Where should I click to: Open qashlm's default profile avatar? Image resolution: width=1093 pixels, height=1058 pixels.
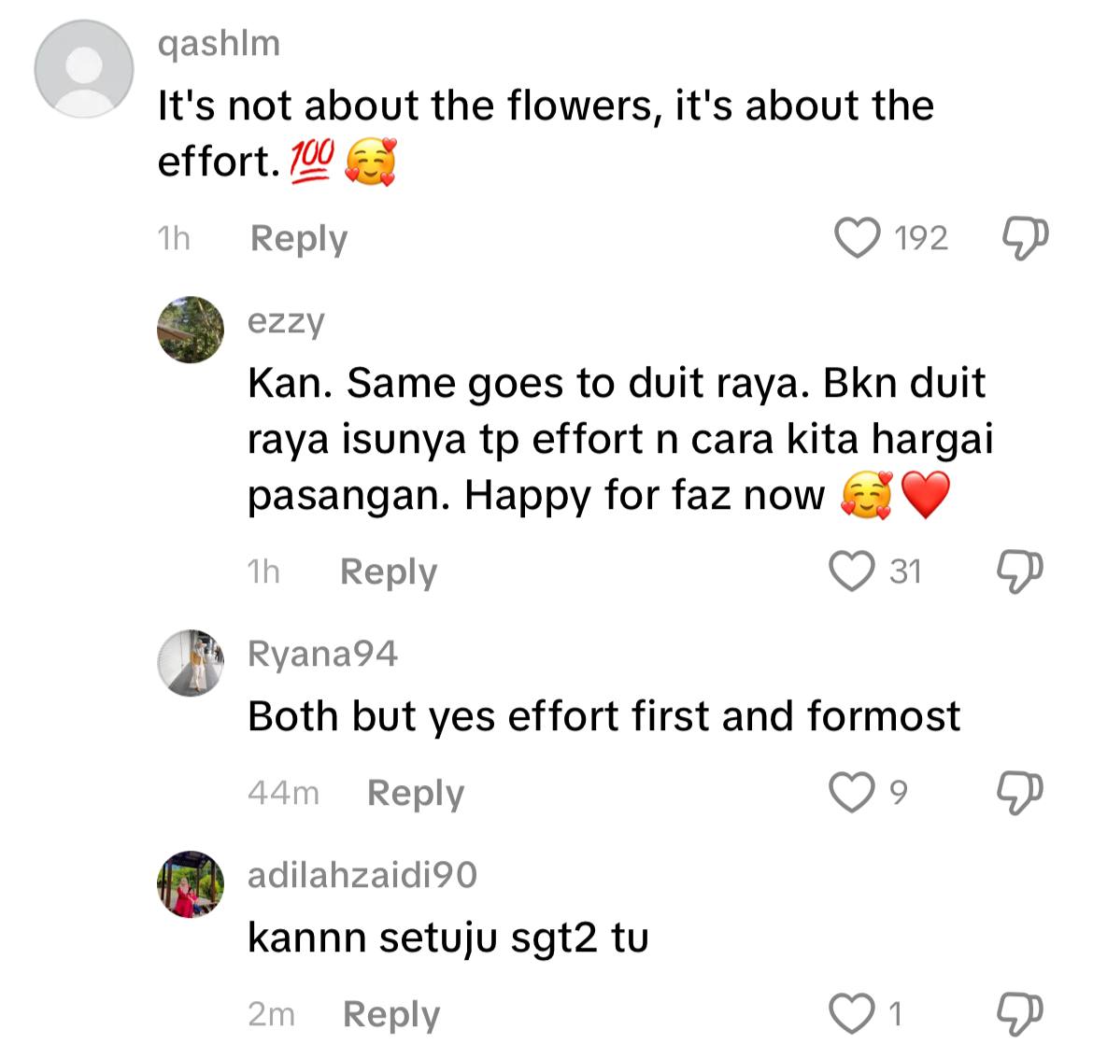click(x=84, y=68)
